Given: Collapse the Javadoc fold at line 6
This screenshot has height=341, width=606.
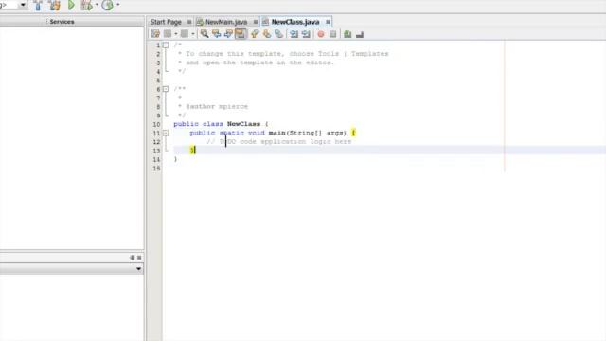Looking at the screenshot, I should (x=166, y=89).
